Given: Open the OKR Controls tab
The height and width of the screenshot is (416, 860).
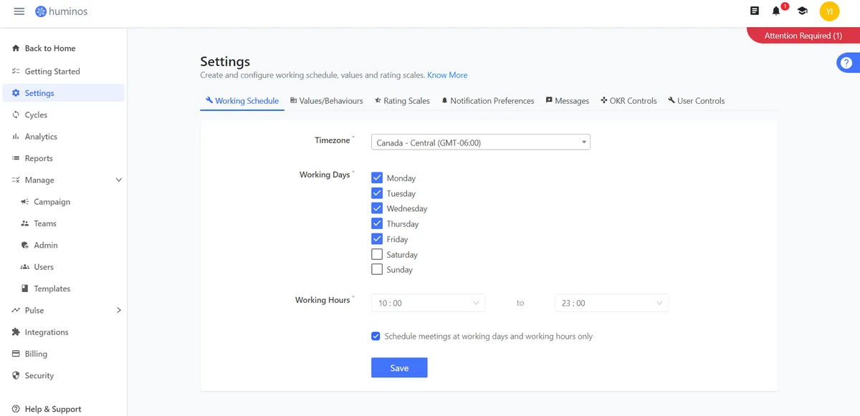Looking at the screenshot, I should [629, 101].
